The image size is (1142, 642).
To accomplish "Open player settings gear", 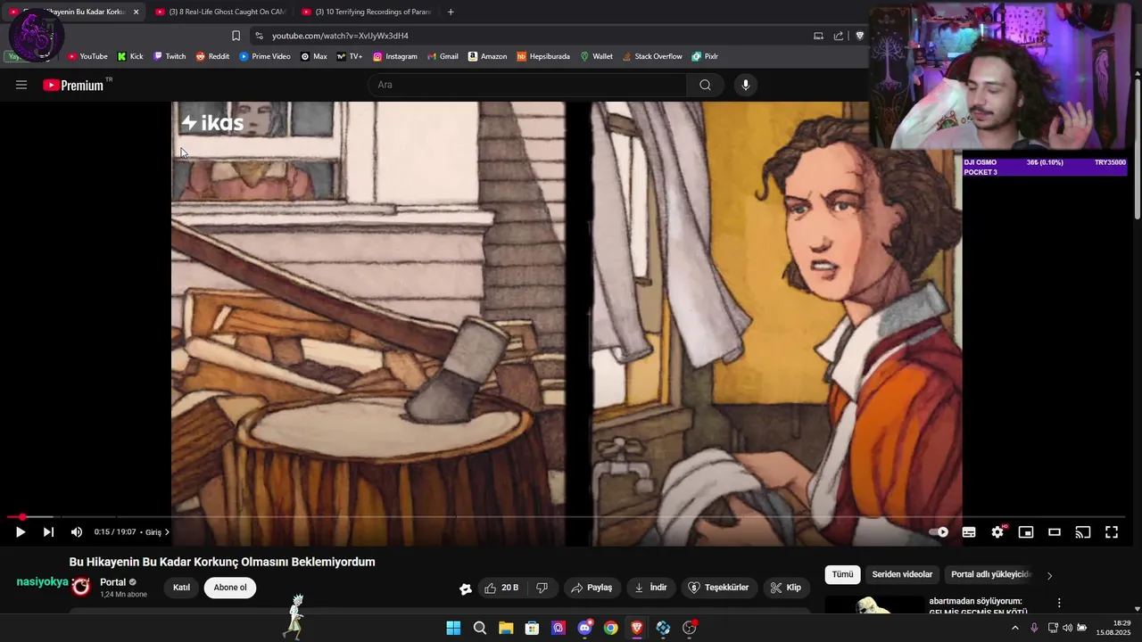I will (997, 532).
